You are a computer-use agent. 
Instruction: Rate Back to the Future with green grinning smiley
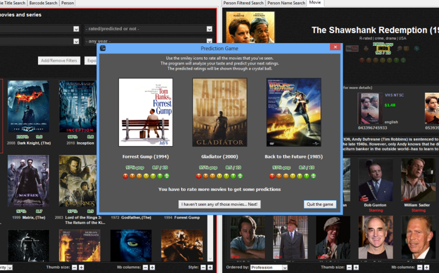(313, 176)
